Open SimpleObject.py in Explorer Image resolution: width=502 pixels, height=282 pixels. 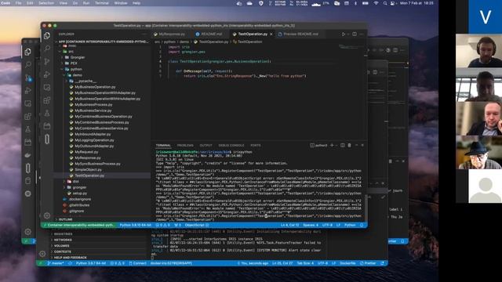[x=88, y=169]
